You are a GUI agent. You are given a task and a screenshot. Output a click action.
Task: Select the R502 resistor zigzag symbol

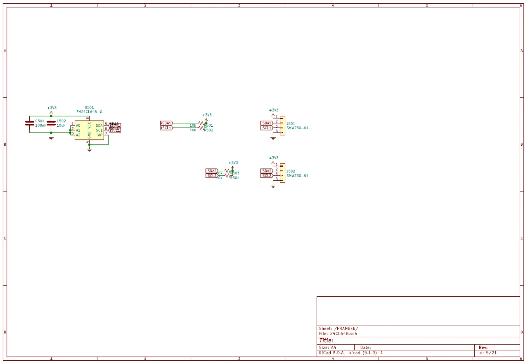201,128
